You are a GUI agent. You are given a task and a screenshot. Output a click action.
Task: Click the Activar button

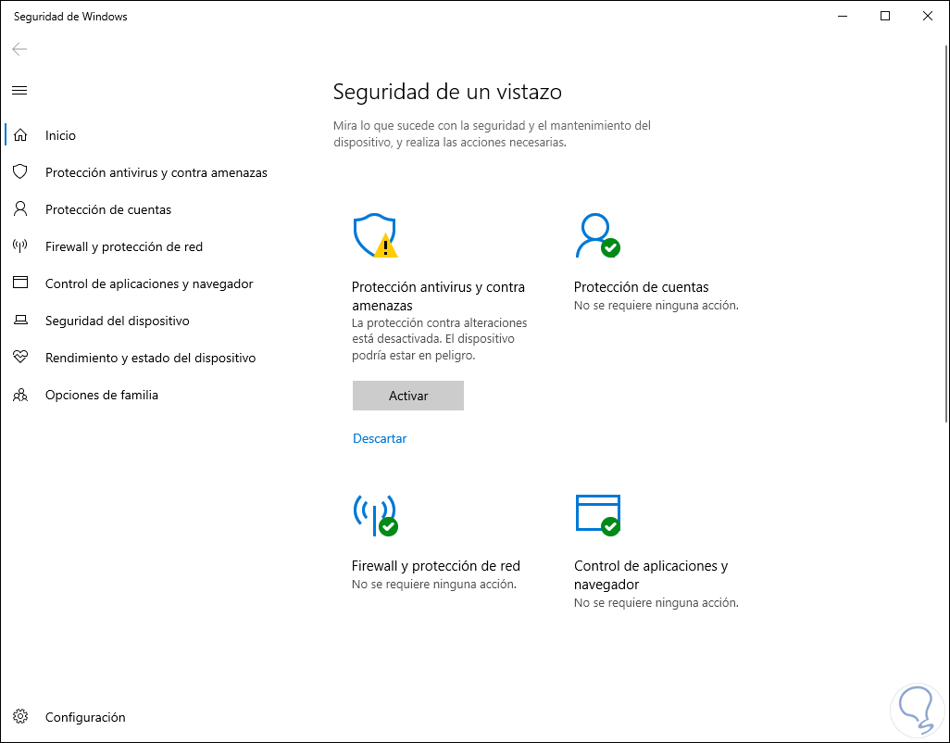point(407,396)
